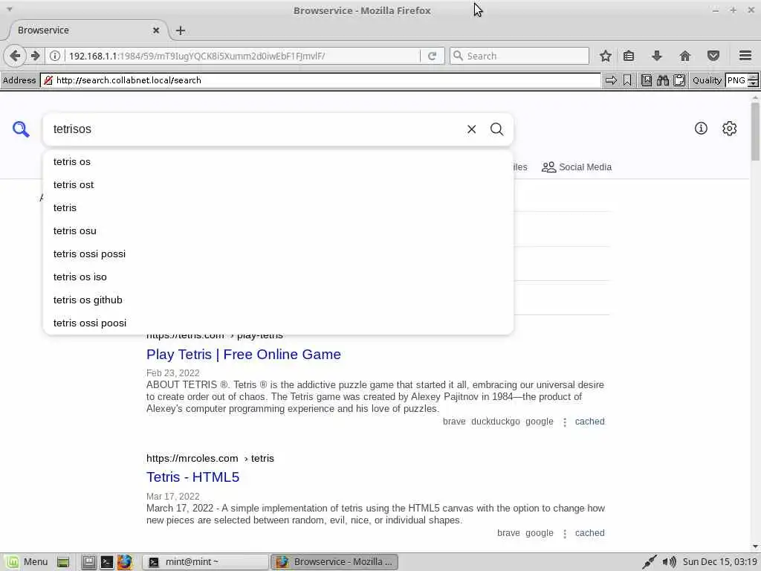Open Browservice find binoculars icon
761x571 pixels.
tap(662, 80)
